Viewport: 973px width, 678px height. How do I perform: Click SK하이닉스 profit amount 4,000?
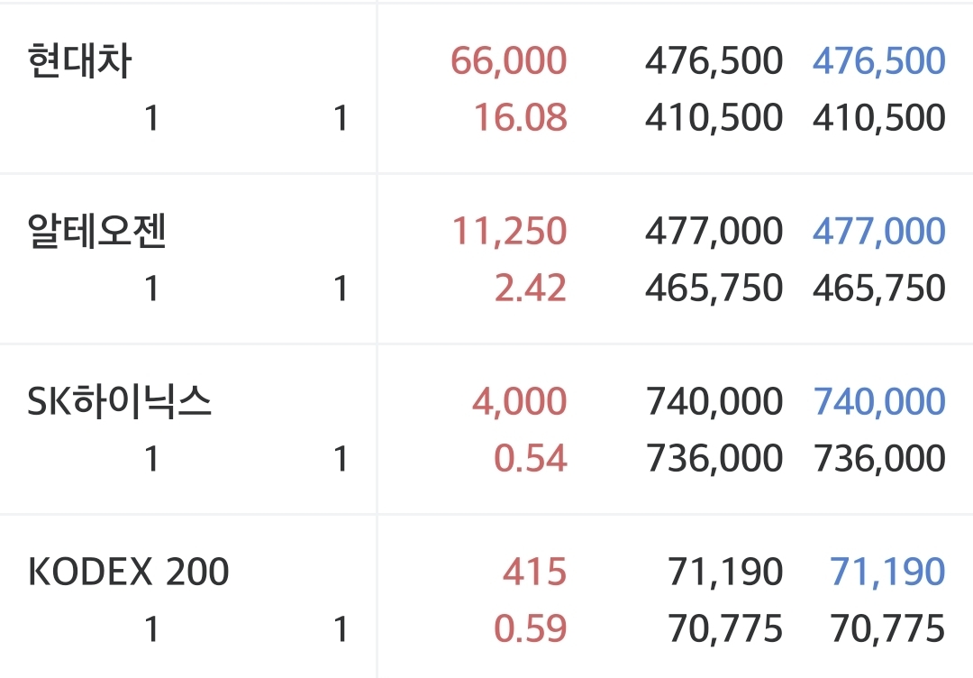click(x=520, y=401)
